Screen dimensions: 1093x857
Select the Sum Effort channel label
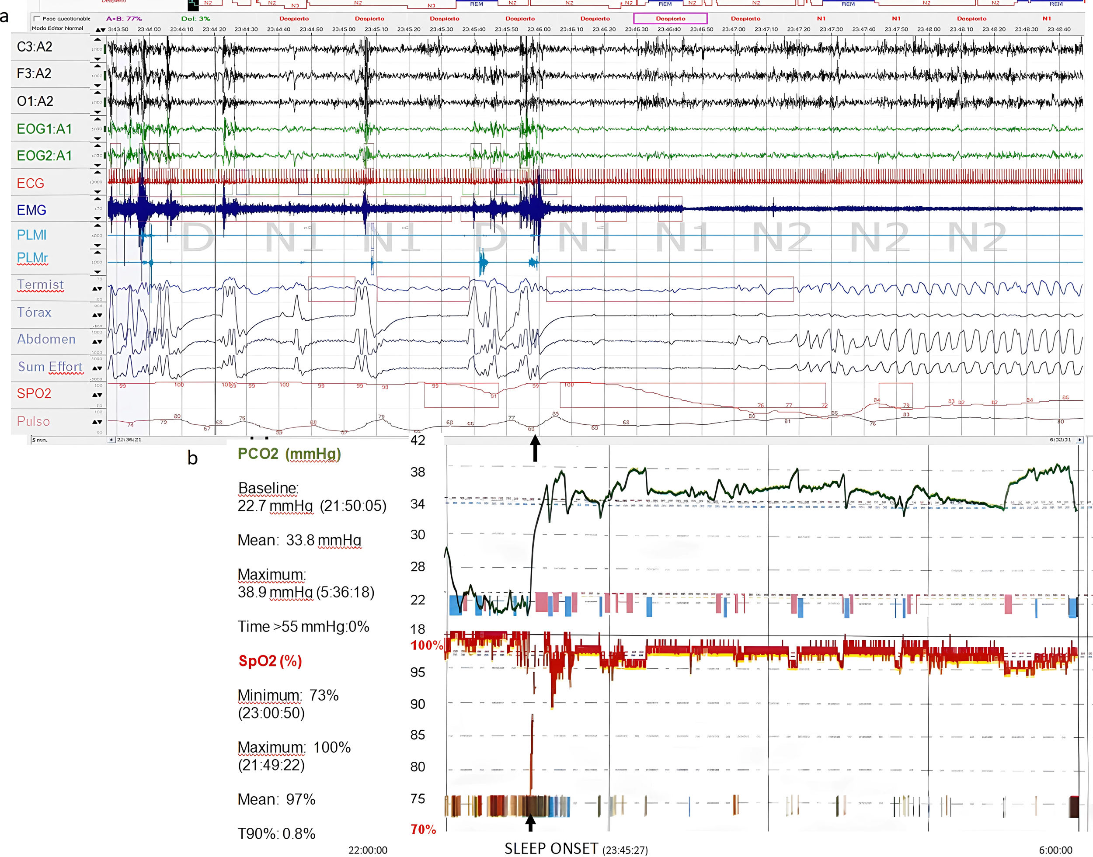click(50, 367)
